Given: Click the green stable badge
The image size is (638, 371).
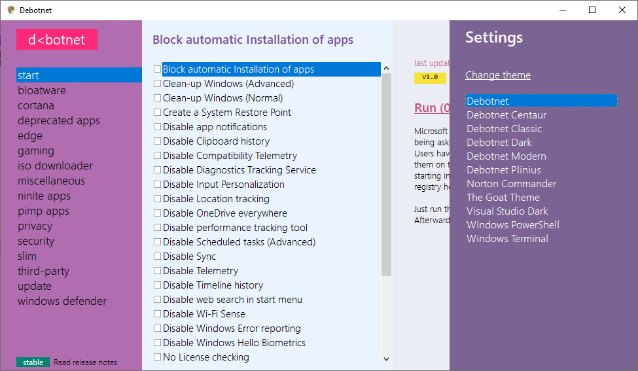Looking at the screenshot, I should tap(33, 362).
